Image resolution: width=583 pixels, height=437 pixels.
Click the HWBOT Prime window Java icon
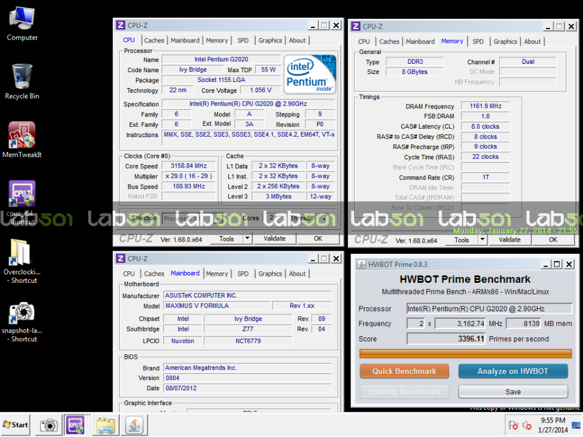click(361, 264)
